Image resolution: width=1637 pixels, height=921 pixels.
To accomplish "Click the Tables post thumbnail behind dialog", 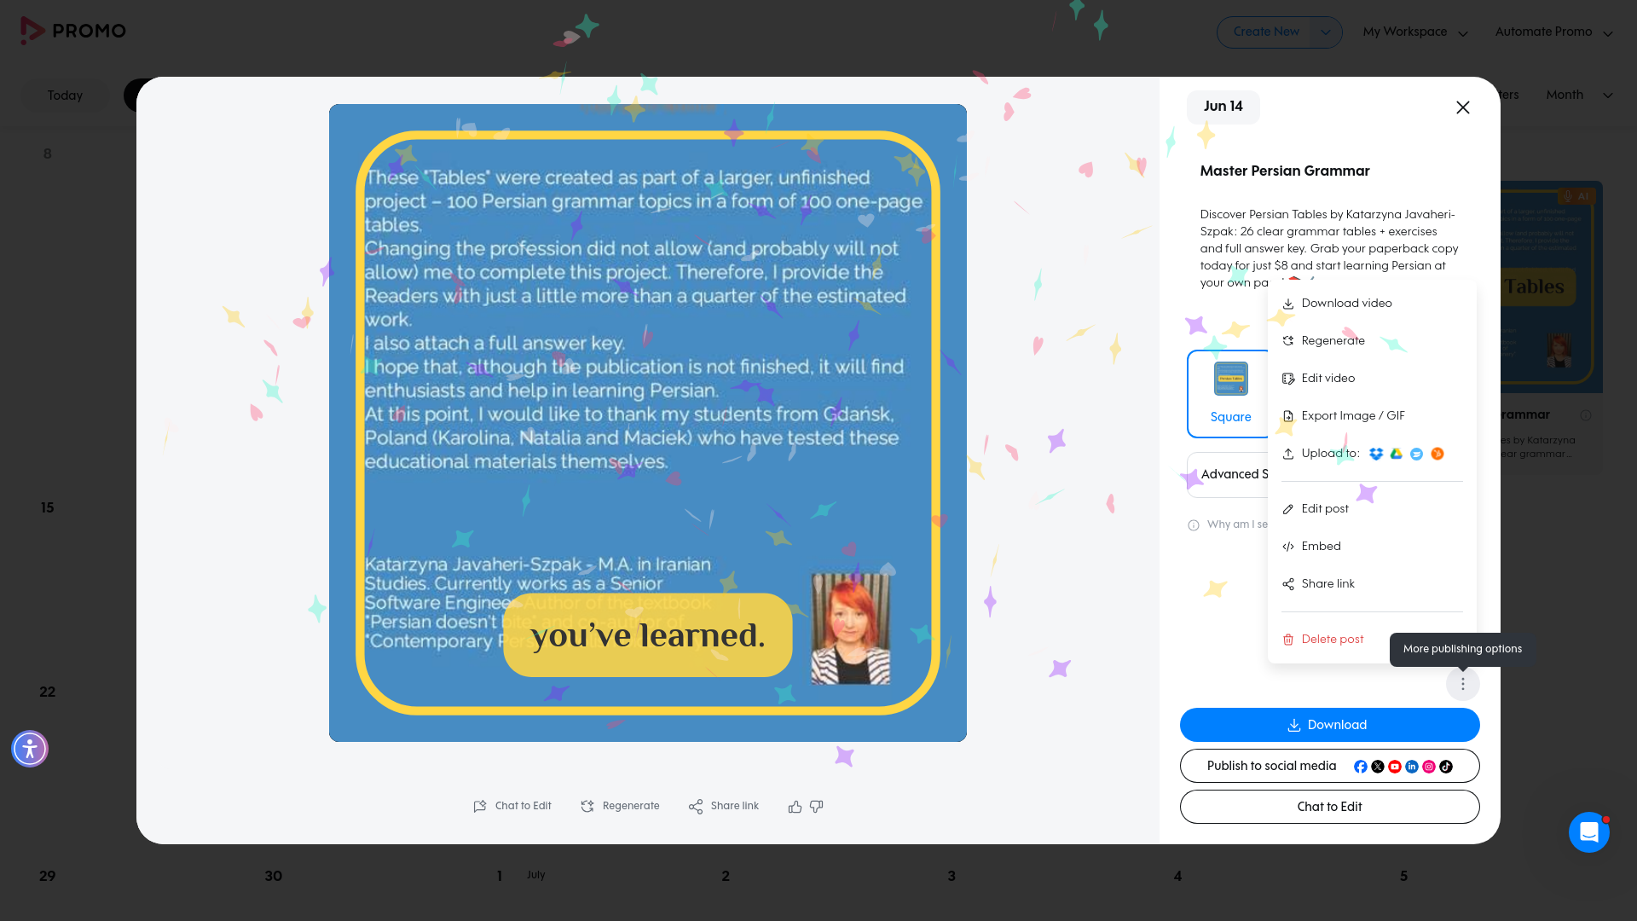I will 1552,287.
